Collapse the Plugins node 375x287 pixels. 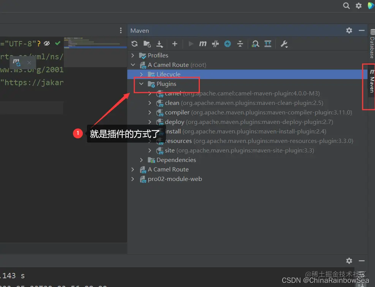click(x=141, y=84)
